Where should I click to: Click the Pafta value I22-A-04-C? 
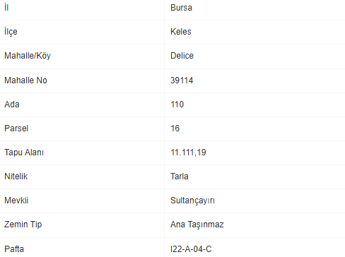click(191, 249)
